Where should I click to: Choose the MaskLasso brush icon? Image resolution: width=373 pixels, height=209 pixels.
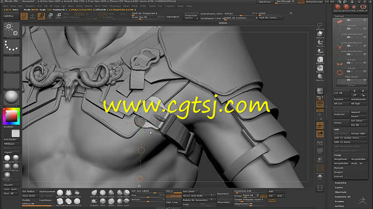coord(320,60)
